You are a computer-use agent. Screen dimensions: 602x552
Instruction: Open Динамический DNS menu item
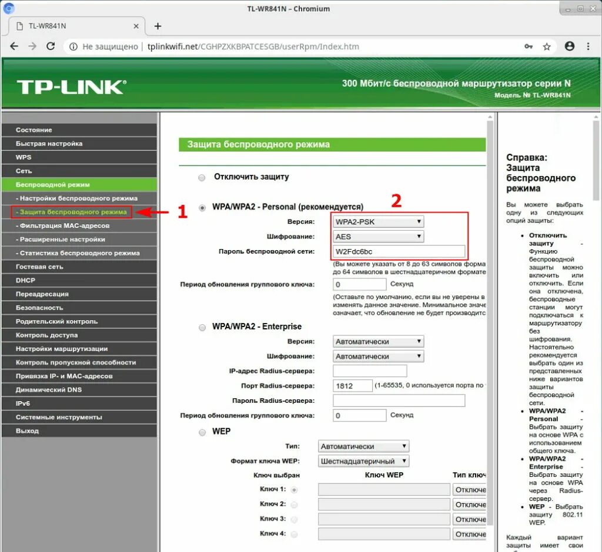79,390
